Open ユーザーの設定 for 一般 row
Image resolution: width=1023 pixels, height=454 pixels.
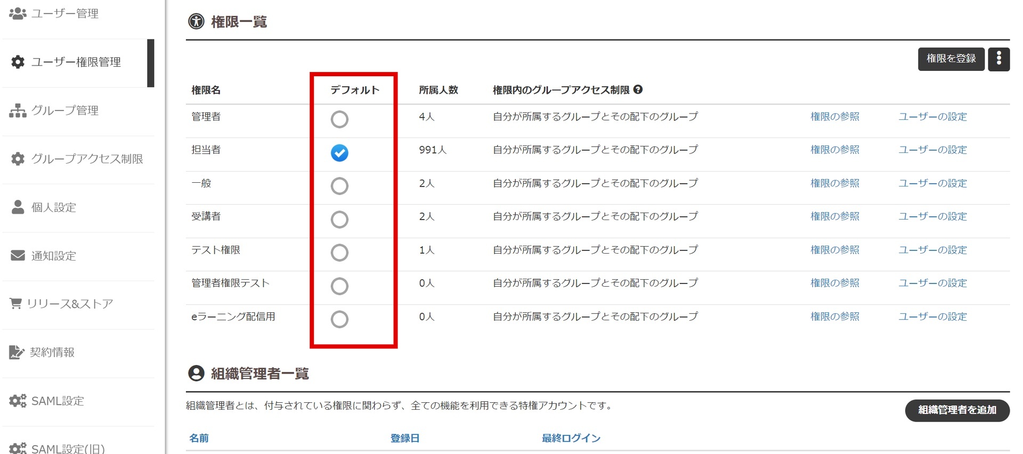tap(933, 183)
